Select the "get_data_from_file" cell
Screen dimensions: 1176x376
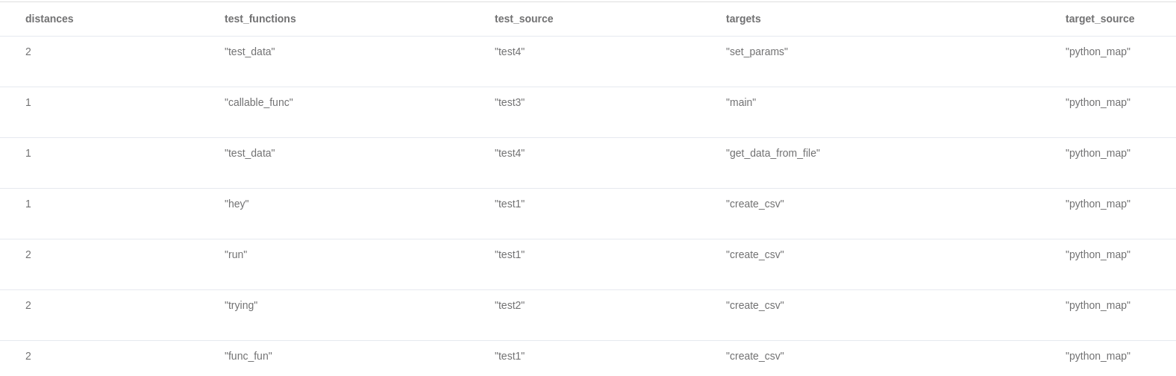point(772,153)
